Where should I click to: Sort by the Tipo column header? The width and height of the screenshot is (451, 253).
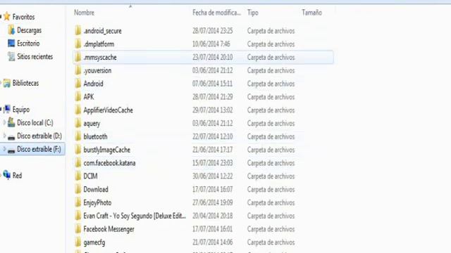click(253, 13)
